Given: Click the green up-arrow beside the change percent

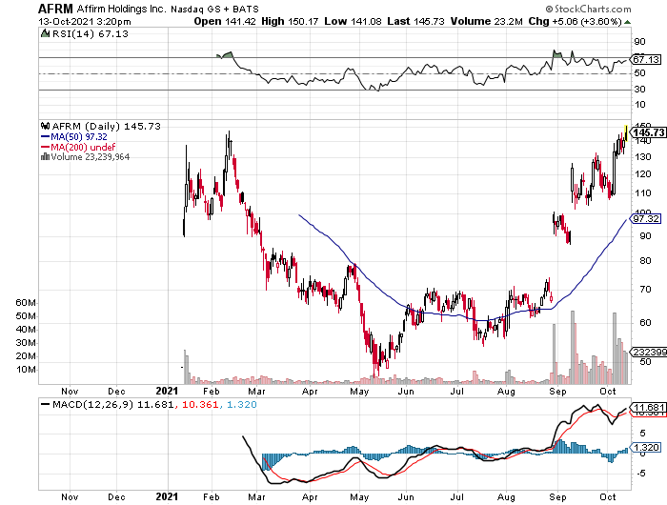Looking at the screenshot, I should click(x=627, y=22).
